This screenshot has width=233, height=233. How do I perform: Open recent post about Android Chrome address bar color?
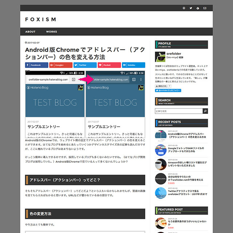tap(187, 135)
